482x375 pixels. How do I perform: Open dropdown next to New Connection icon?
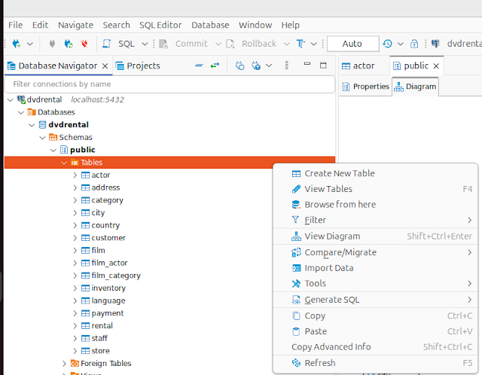tap(30, 44)
